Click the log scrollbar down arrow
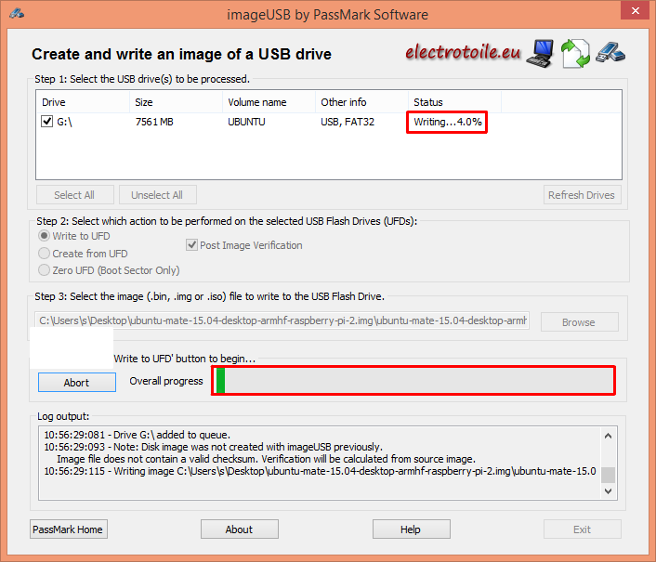This screenshot has width=656, height=562. click(609, 490)
